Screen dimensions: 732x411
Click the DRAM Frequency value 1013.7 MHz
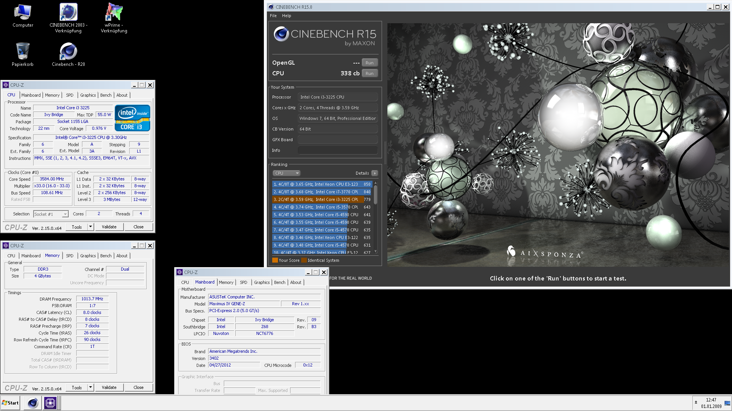92,299
